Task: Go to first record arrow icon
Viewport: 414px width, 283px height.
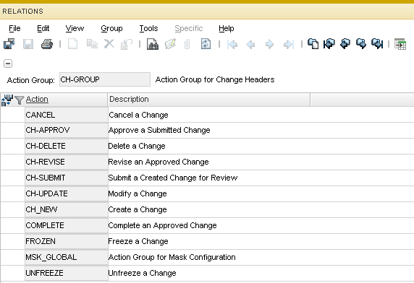Action: point(232,44)
